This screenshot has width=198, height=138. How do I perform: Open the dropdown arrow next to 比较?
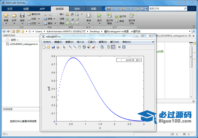point(39,19)
